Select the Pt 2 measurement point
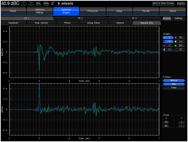 80,18
